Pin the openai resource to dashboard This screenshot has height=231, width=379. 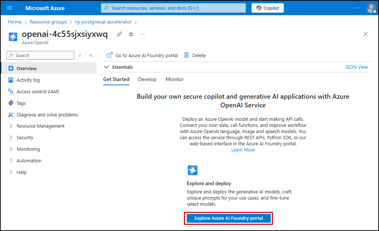point(119,34)
